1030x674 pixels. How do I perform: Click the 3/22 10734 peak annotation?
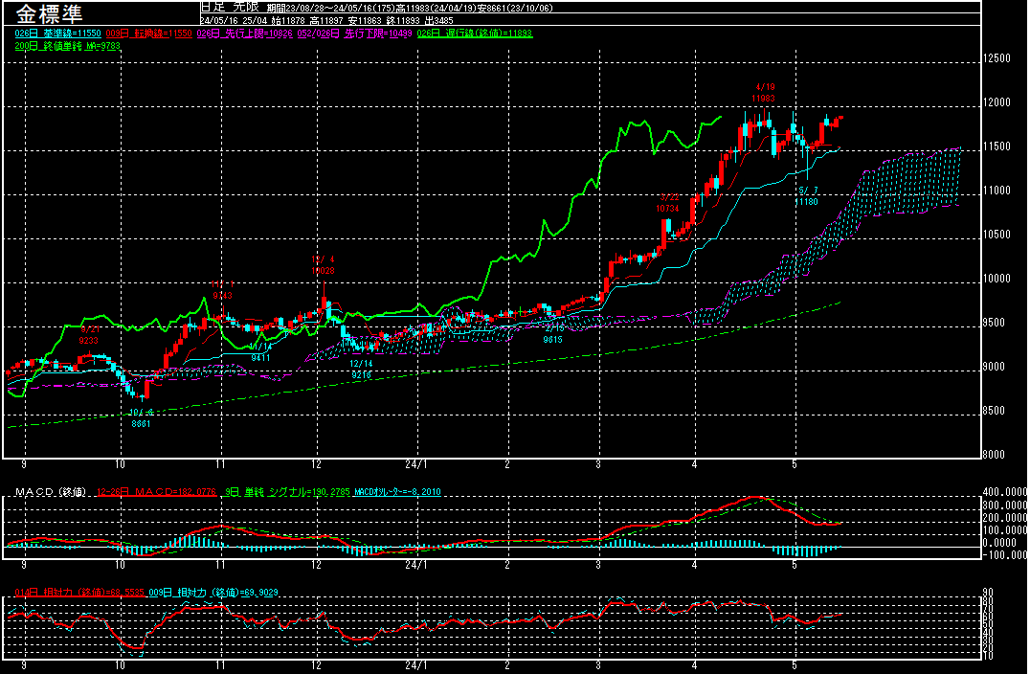[x=667, y=203]
